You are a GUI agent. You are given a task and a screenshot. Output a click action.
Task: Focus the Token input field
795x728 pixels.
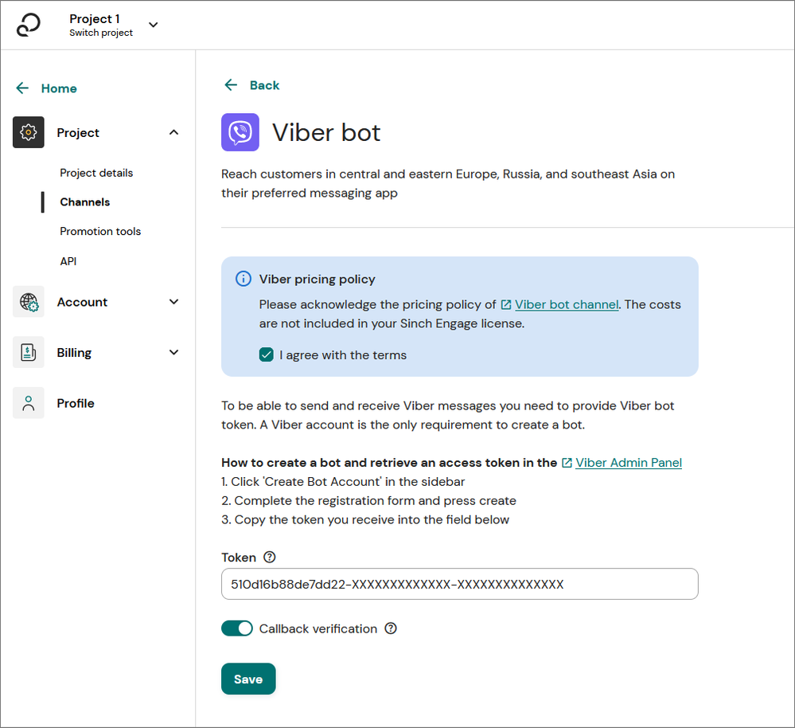click(x=459, y=584)
